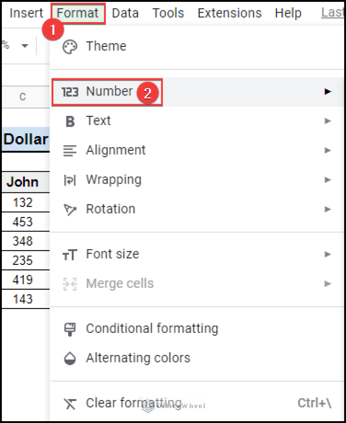The image size is (346, 423).
Task: Open the Data menu
Action: [125, 13]
